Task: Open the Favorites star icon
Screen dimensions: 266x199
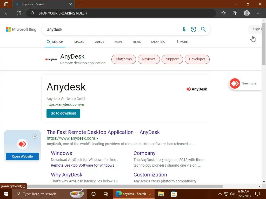Action: pyautogui.click(x=223, y=13)
